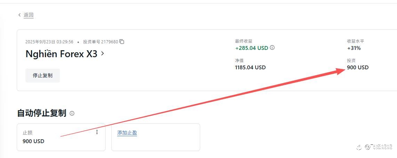The image size is (397, 158).
Task: Click the 投资 900 USD amount
Action: pyautogui.click(x=357, y=67)
